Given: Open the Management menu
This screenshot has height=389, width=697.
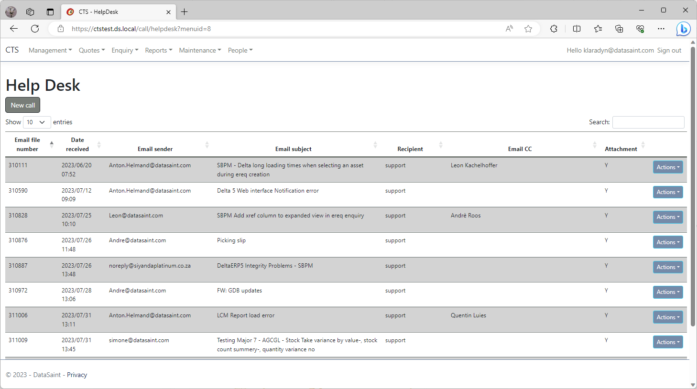Looking at the screenshot, I should pos(50,50).
